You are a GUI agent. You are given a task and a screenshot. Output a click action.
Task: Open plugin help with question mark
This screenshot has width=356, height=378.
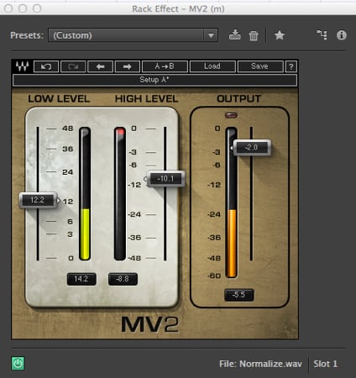pos(291,66)
